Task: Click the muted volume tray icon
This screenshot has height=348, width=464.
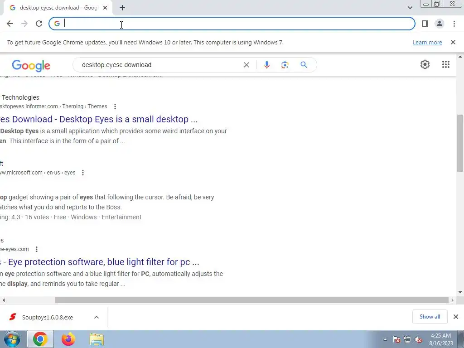Action: coord(418,340)
